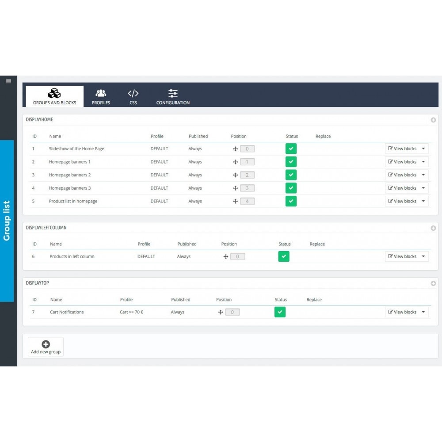This screenshot has height=442, width=442.
Task: Select the 'Cart Notifications' name
Action: [67, 312]
